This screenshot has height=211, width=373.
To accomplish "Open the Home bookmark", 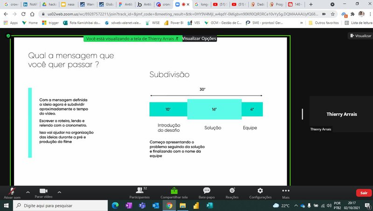I will click(x=30, y=23).
